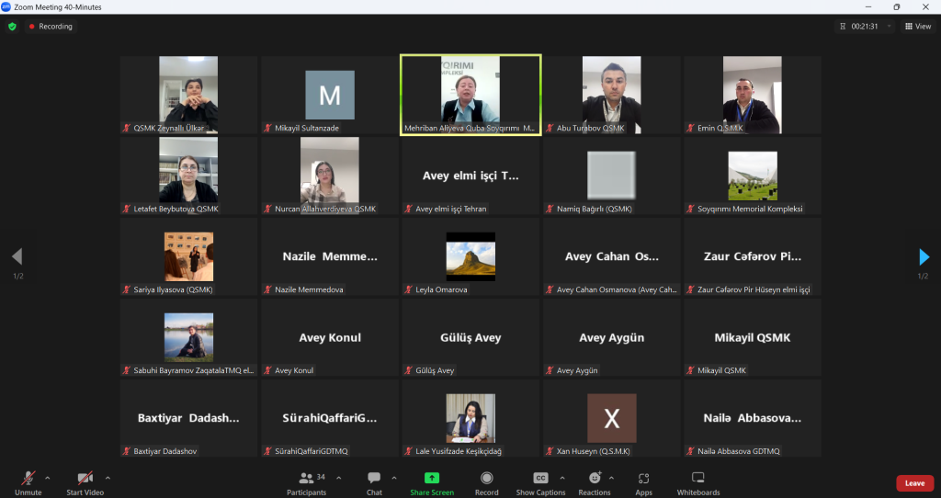
Task: Open the Apps icon
Action: [x=643, y=478]
